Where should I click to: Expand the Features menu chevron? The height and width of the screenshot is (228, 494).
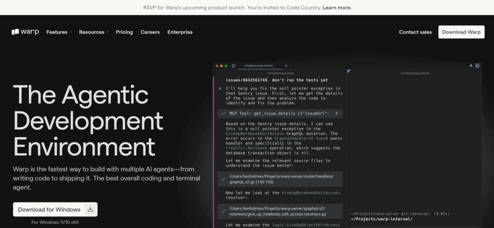click(71, 32)
